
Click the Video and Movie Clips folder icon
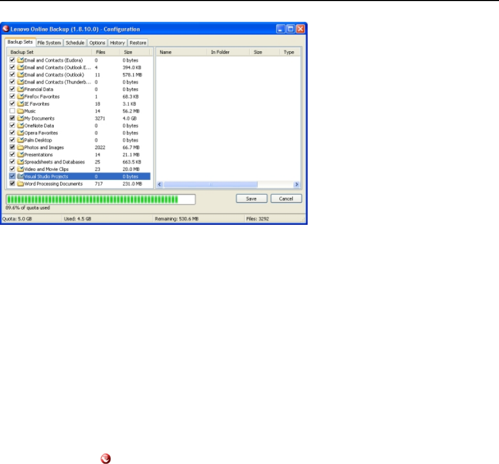[21, 169]
